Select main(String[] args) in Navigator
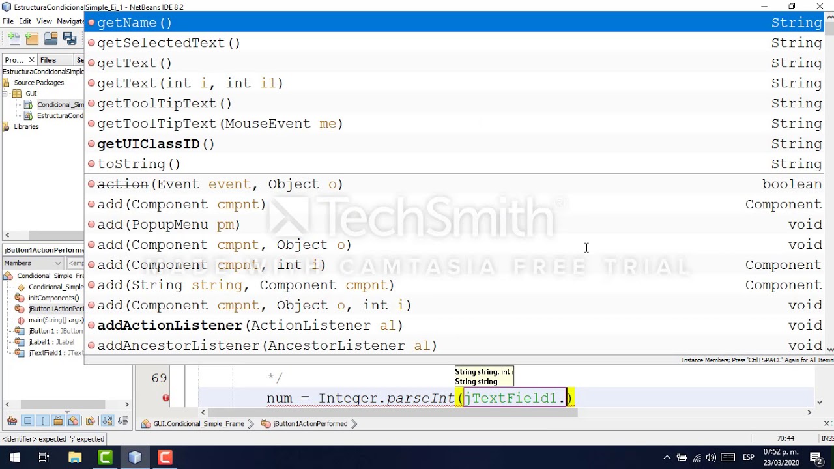This screenshot has width=834, height=469. coord(56,320)
